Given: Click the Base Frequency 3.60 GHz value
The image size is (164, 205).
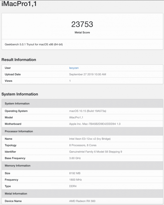Looking at the screenshot, I should tap(75, 158).
